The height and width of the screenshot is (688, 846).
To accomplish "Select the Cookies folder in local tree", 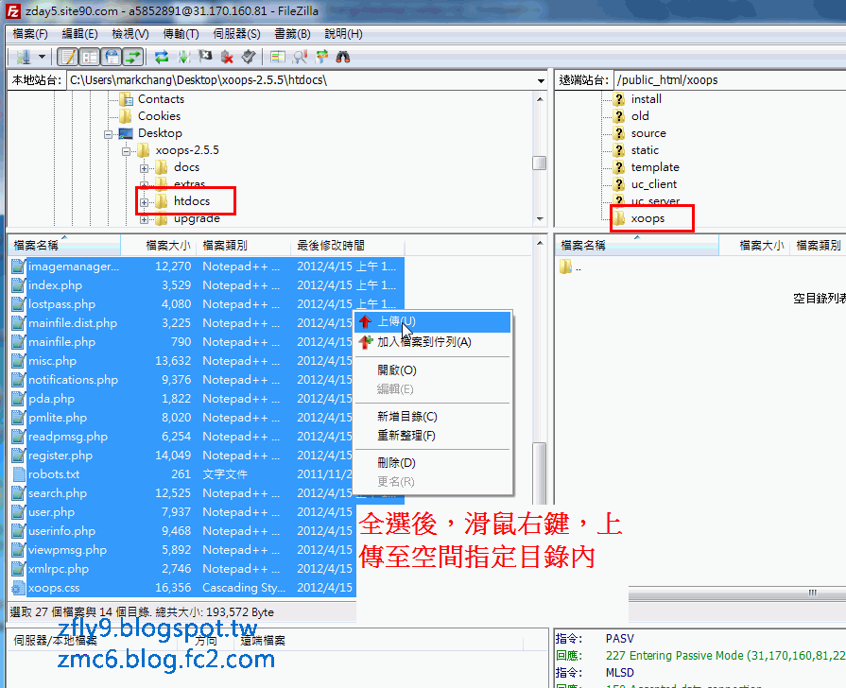I will [159, 116].
